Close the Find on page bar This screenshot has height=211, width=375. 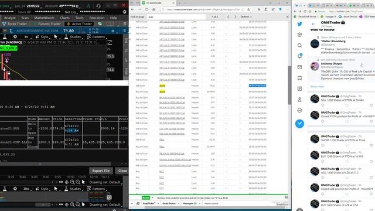(288, 17)
